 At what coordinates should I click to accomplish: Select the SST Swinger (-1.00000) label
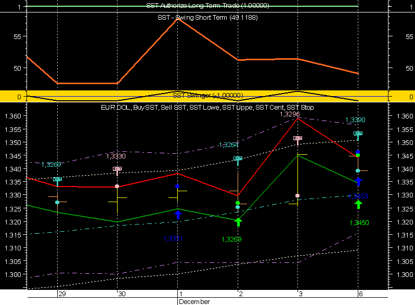208,95
